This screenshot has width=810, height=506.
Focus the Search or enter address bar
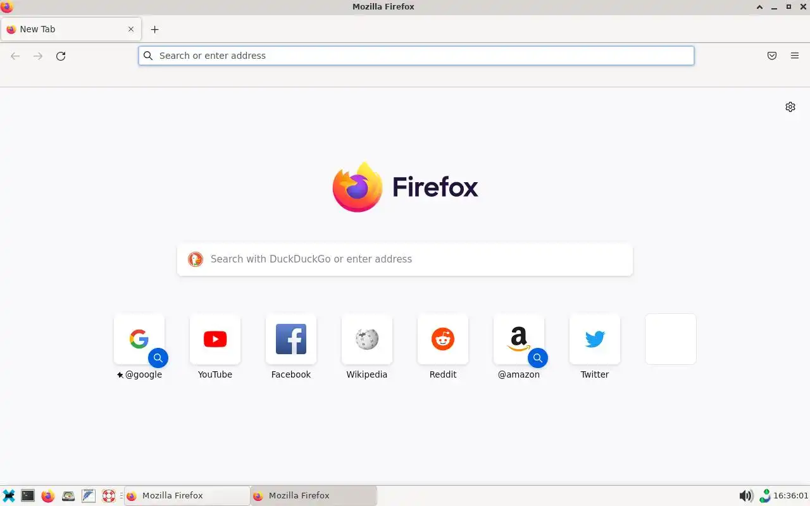point(416,56)
